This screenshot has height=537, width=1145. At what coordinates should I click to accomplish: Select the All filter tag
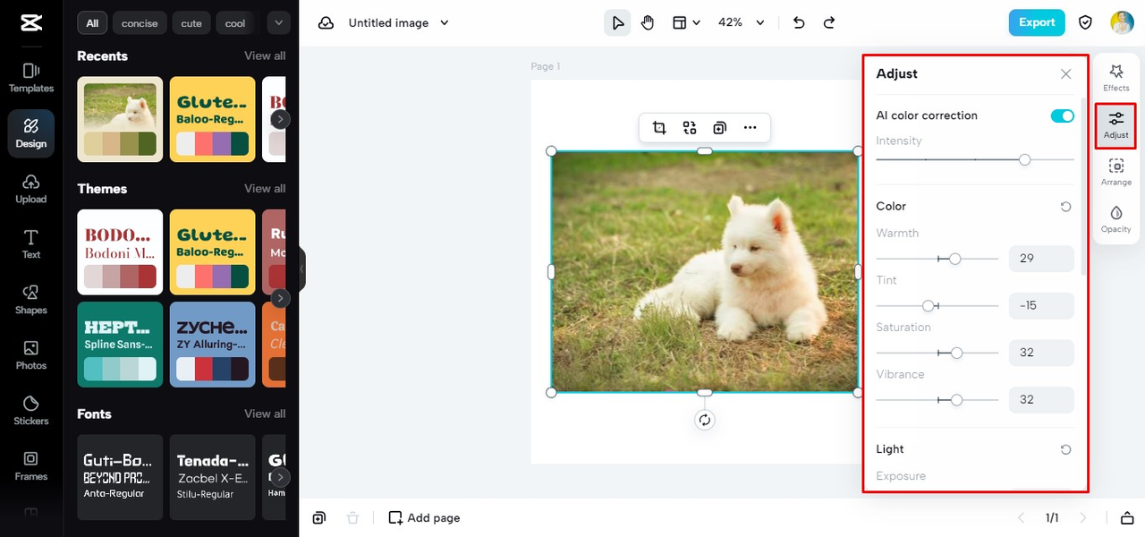92,23
